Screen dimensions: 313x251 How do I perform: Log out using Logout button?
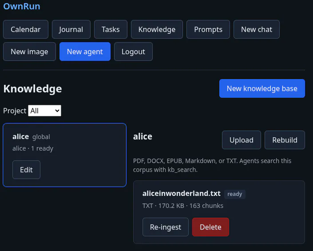133,52
